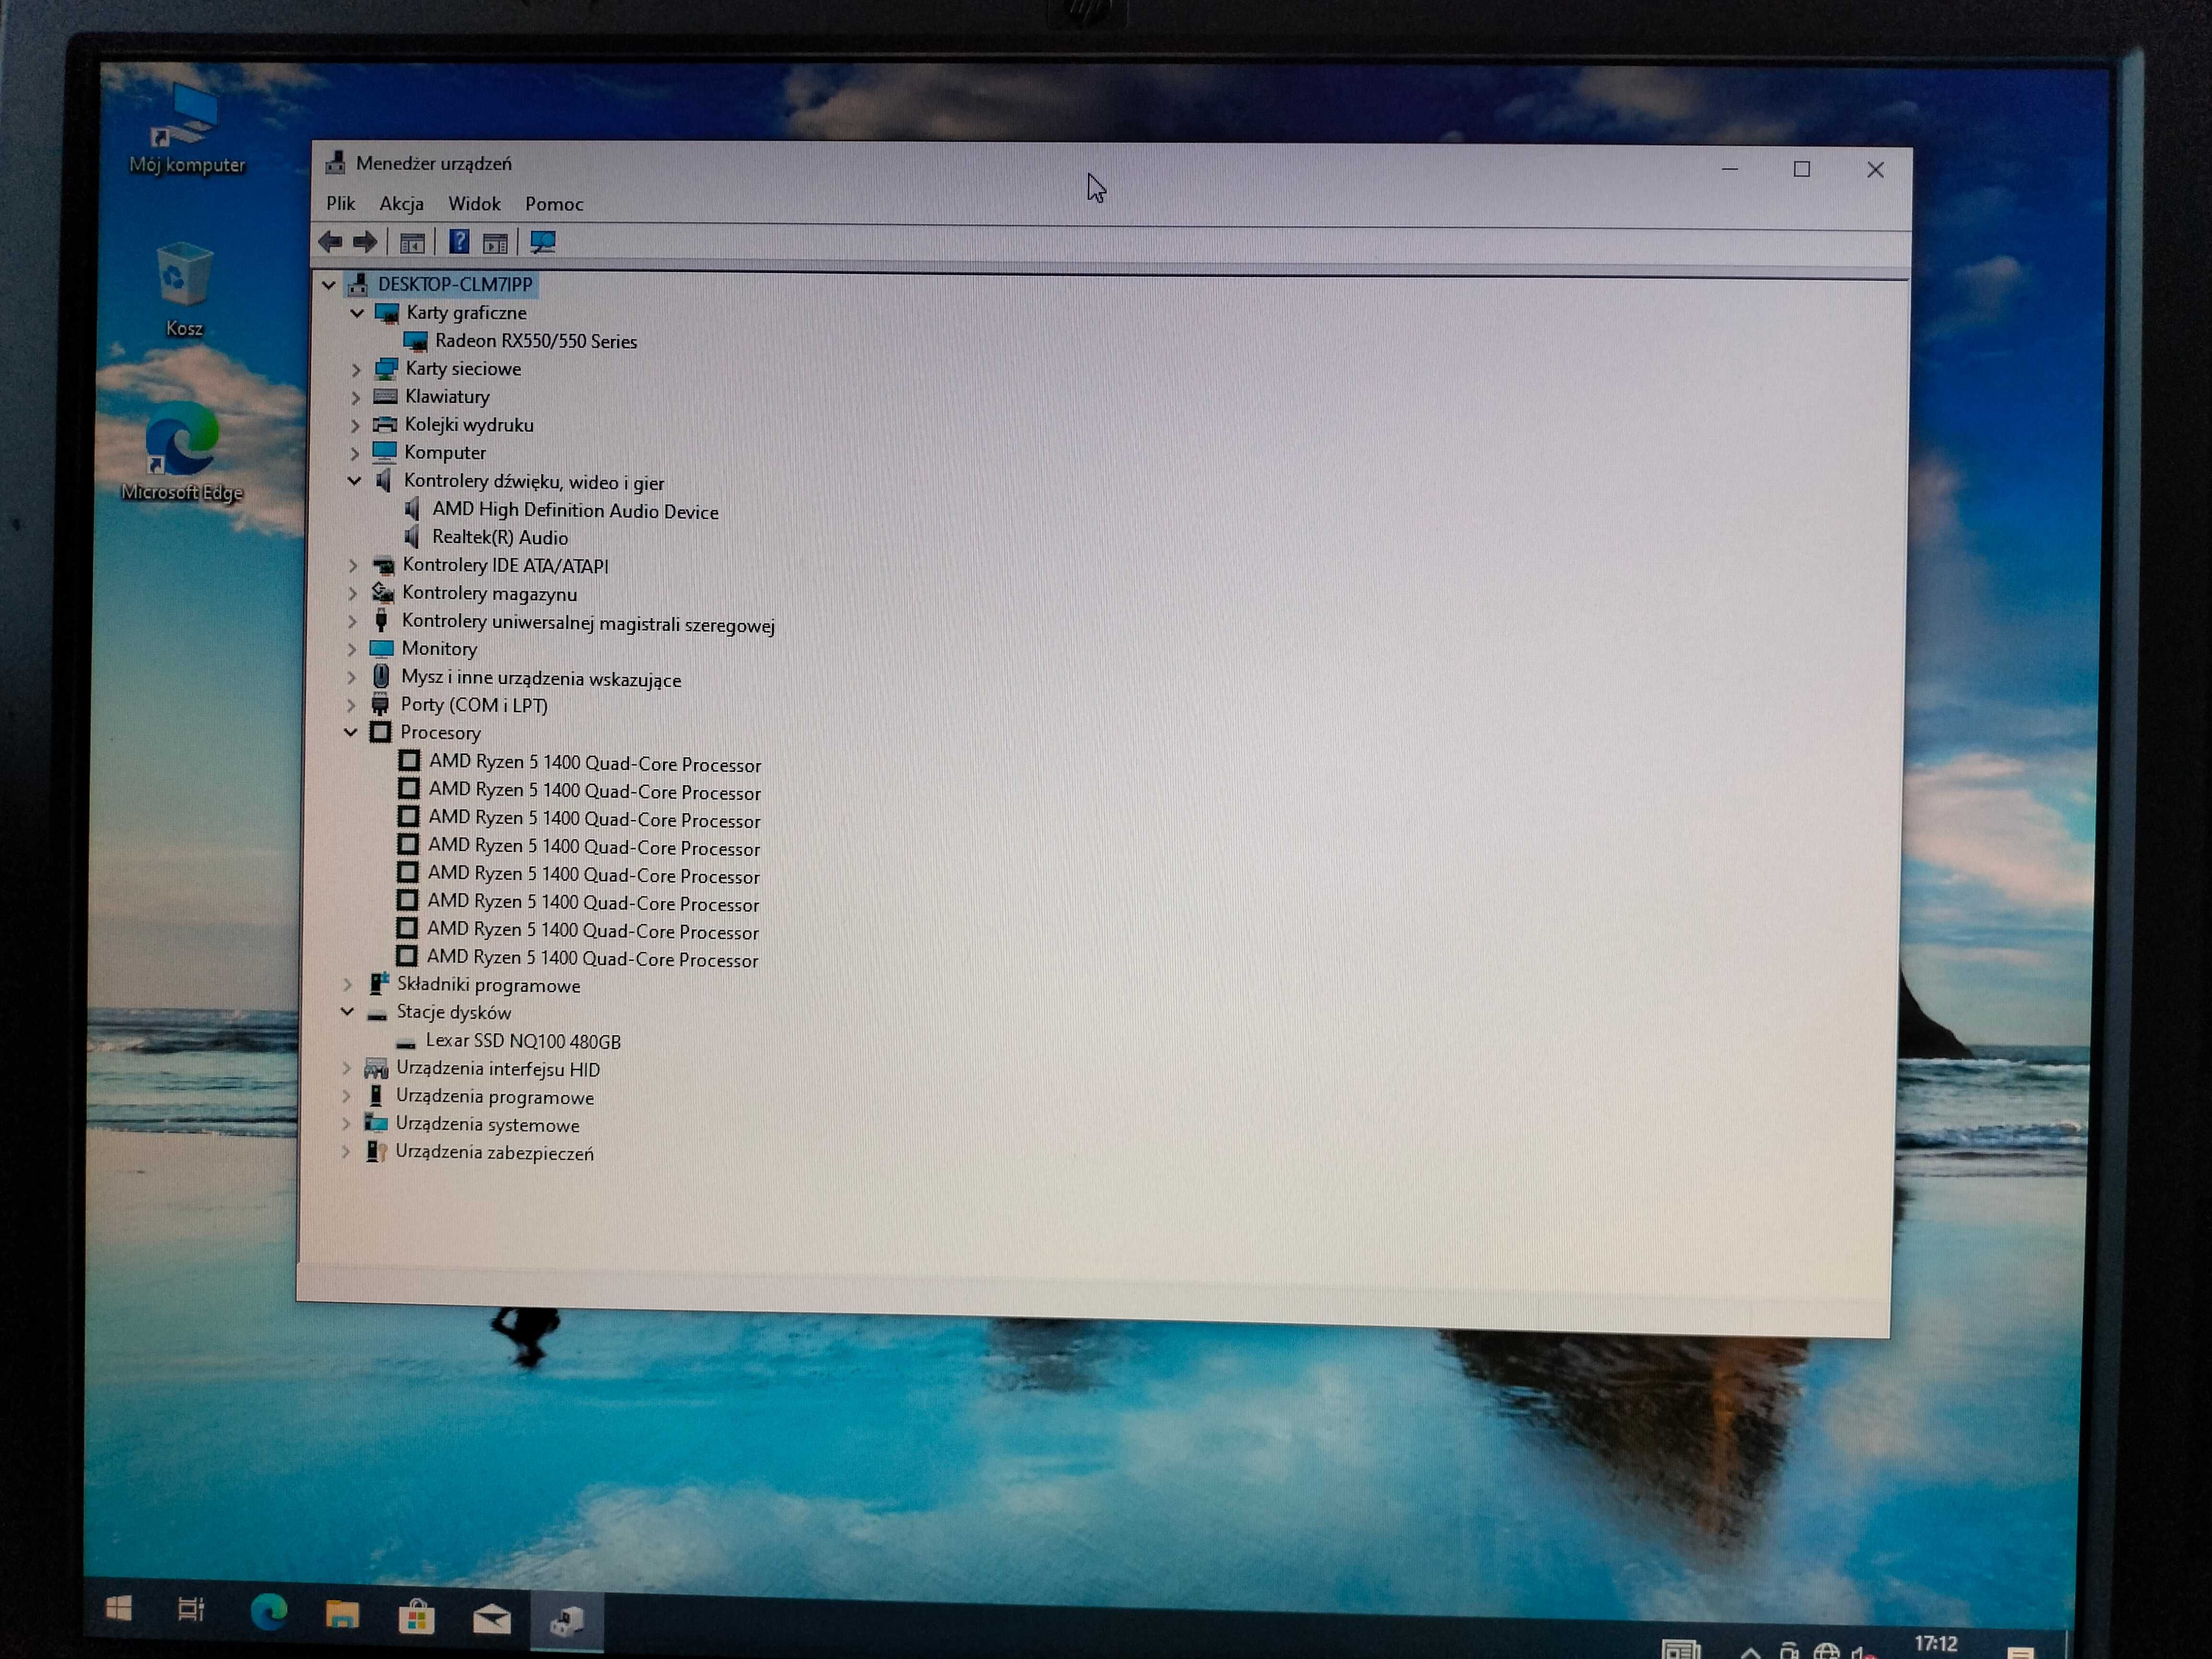The width and height of the screenshot is (2212, 1659).
Task: Expand Kontrolery IDE ATA/ATAPI branch
Action: 353,565
